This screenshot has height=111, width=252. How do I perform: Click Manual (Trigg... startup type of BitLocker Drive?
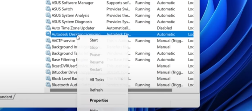pyautogui.click(x=170, y=72)
